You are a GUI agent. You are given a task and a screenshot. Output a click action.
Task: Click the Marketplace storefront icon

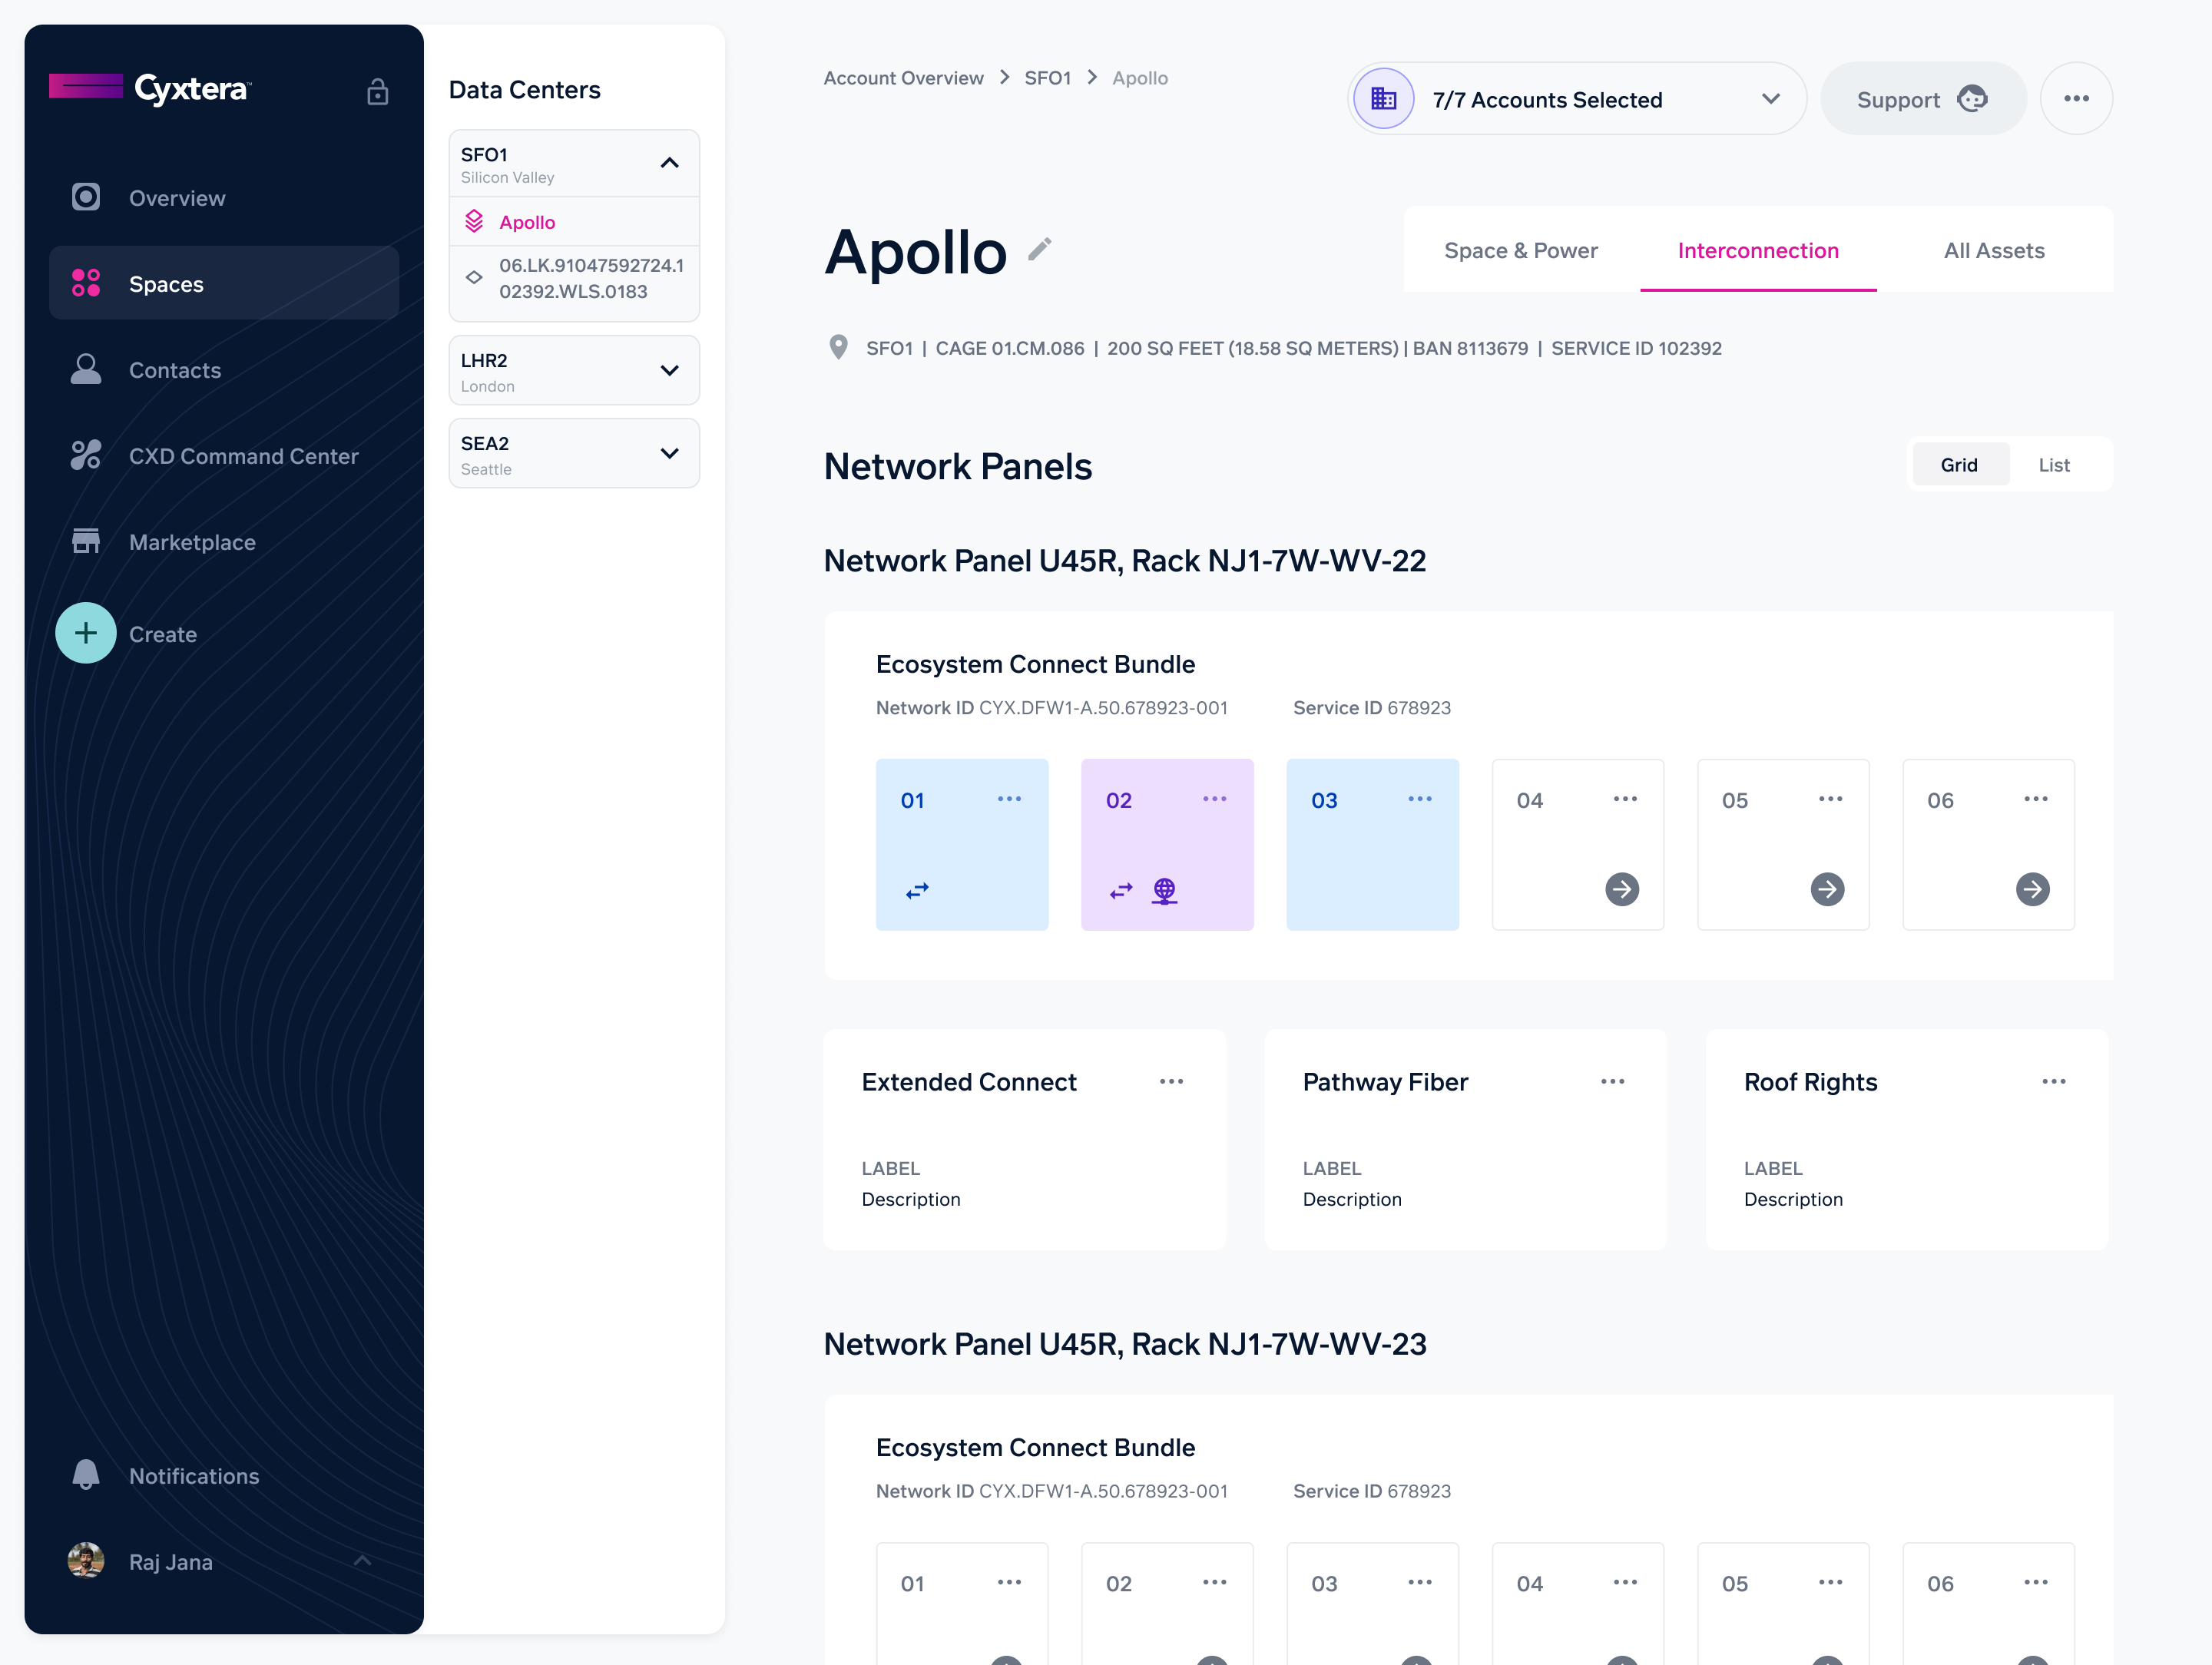86,541
